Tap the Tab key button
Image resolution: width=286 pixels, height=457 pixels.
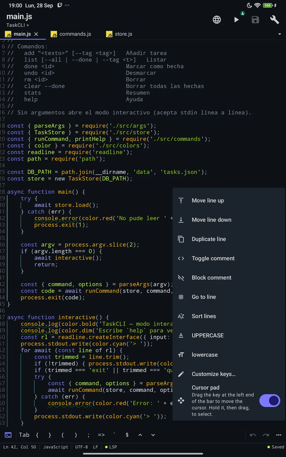coord(24,435)
